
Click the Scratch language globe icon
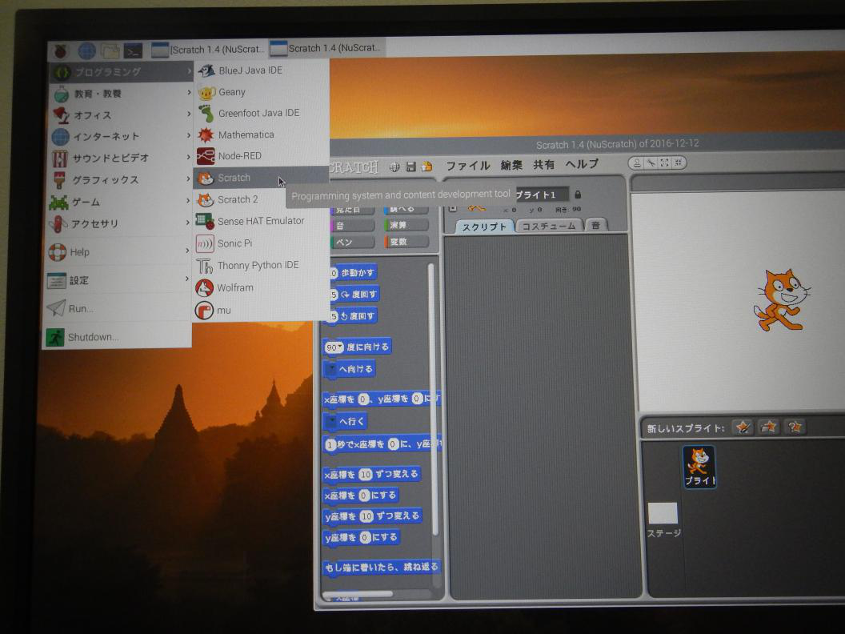(x=394, y=167)
